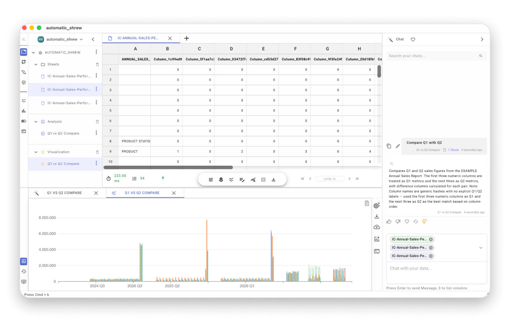Collapse the left navigation panel with the chevron
This screenshot has width=510, height=324.
pos(93,40)
